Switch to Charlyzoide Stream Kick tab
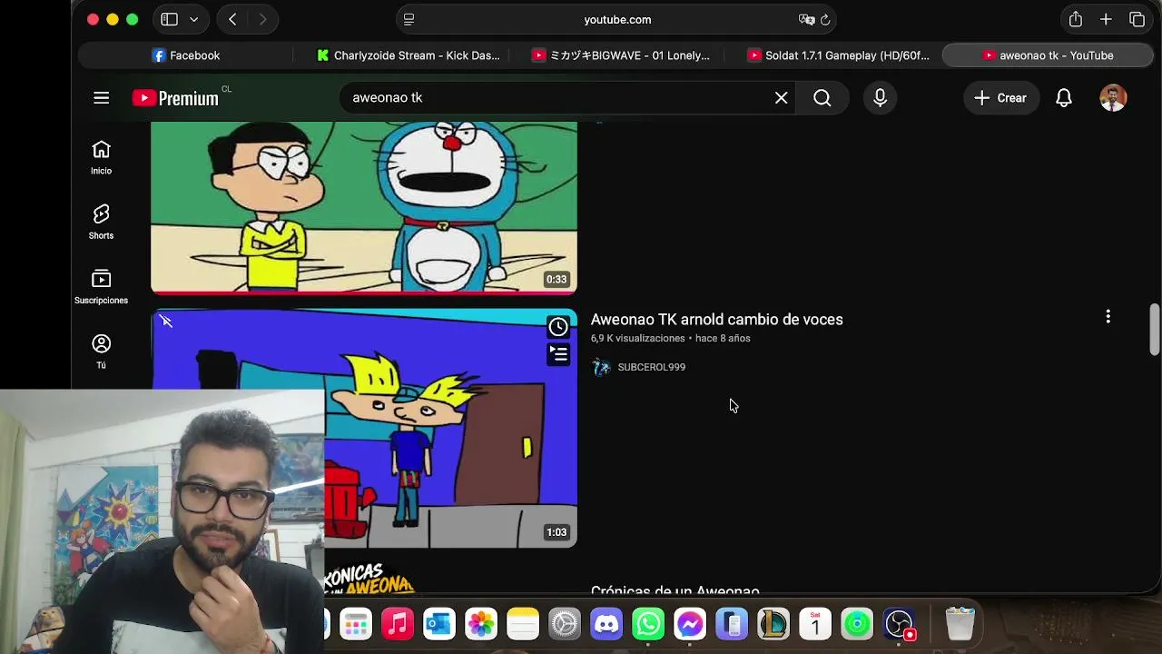Image resolution: width=1162 pixels, height=654 pixels. tap(408, 55)
